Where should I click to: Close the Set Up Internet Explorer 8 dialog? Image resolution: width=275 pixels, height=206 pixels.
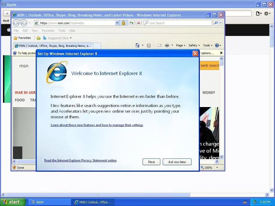pos(195,53)
